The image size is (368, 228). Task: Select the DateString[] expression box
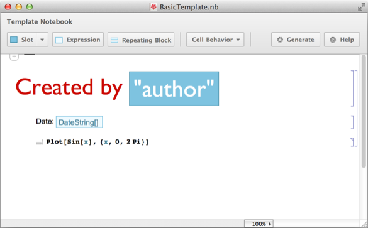[x=79, y=122]
